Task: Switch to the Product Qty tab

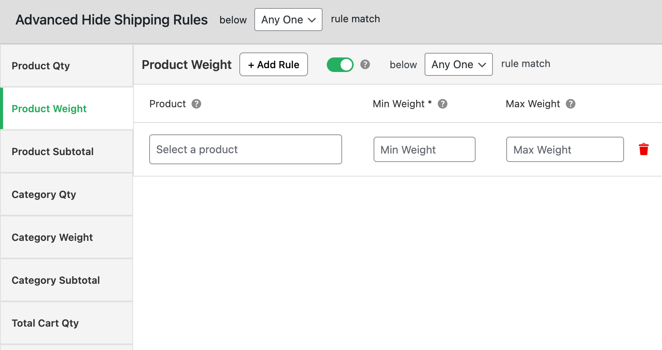Action: pos(41,65)
